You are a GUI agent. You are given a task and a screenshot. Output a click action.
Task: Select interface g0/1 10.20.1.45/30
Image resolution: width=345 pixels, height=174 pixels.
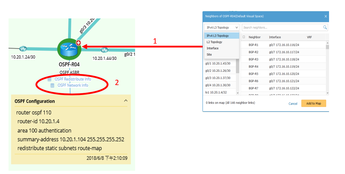click(x=218, y=63)
